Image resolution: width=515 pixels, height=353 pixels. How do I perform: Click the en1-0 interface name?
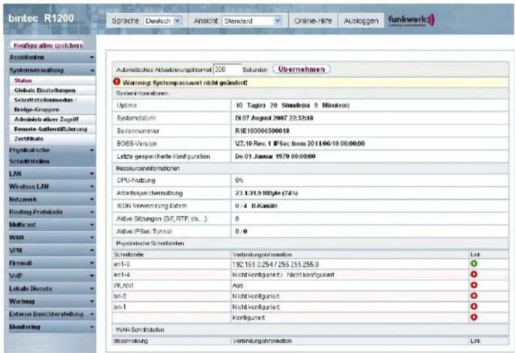tap(122, 264)
